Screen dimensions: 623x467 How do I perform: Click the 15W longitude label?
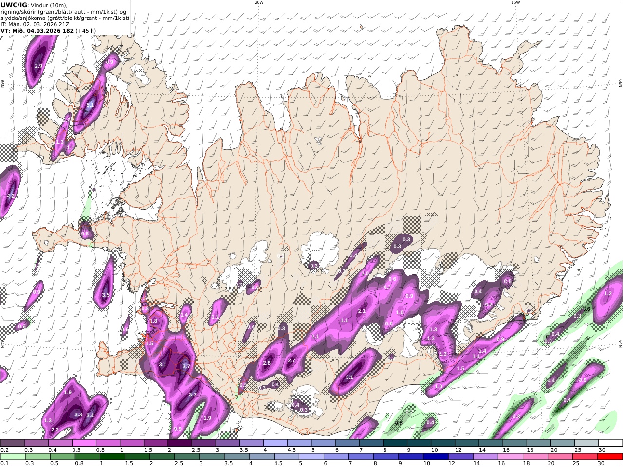click(515, 2)
